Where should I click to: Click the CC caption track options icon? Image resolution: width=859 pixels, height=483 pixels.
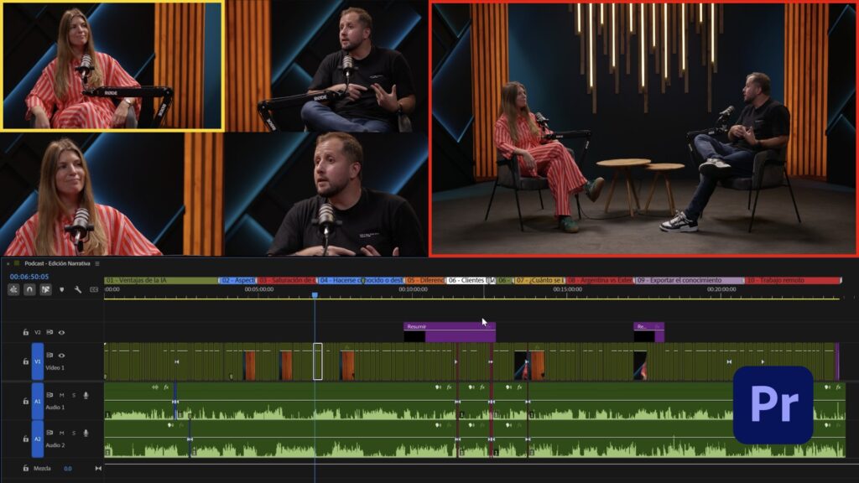pos(94,290)
